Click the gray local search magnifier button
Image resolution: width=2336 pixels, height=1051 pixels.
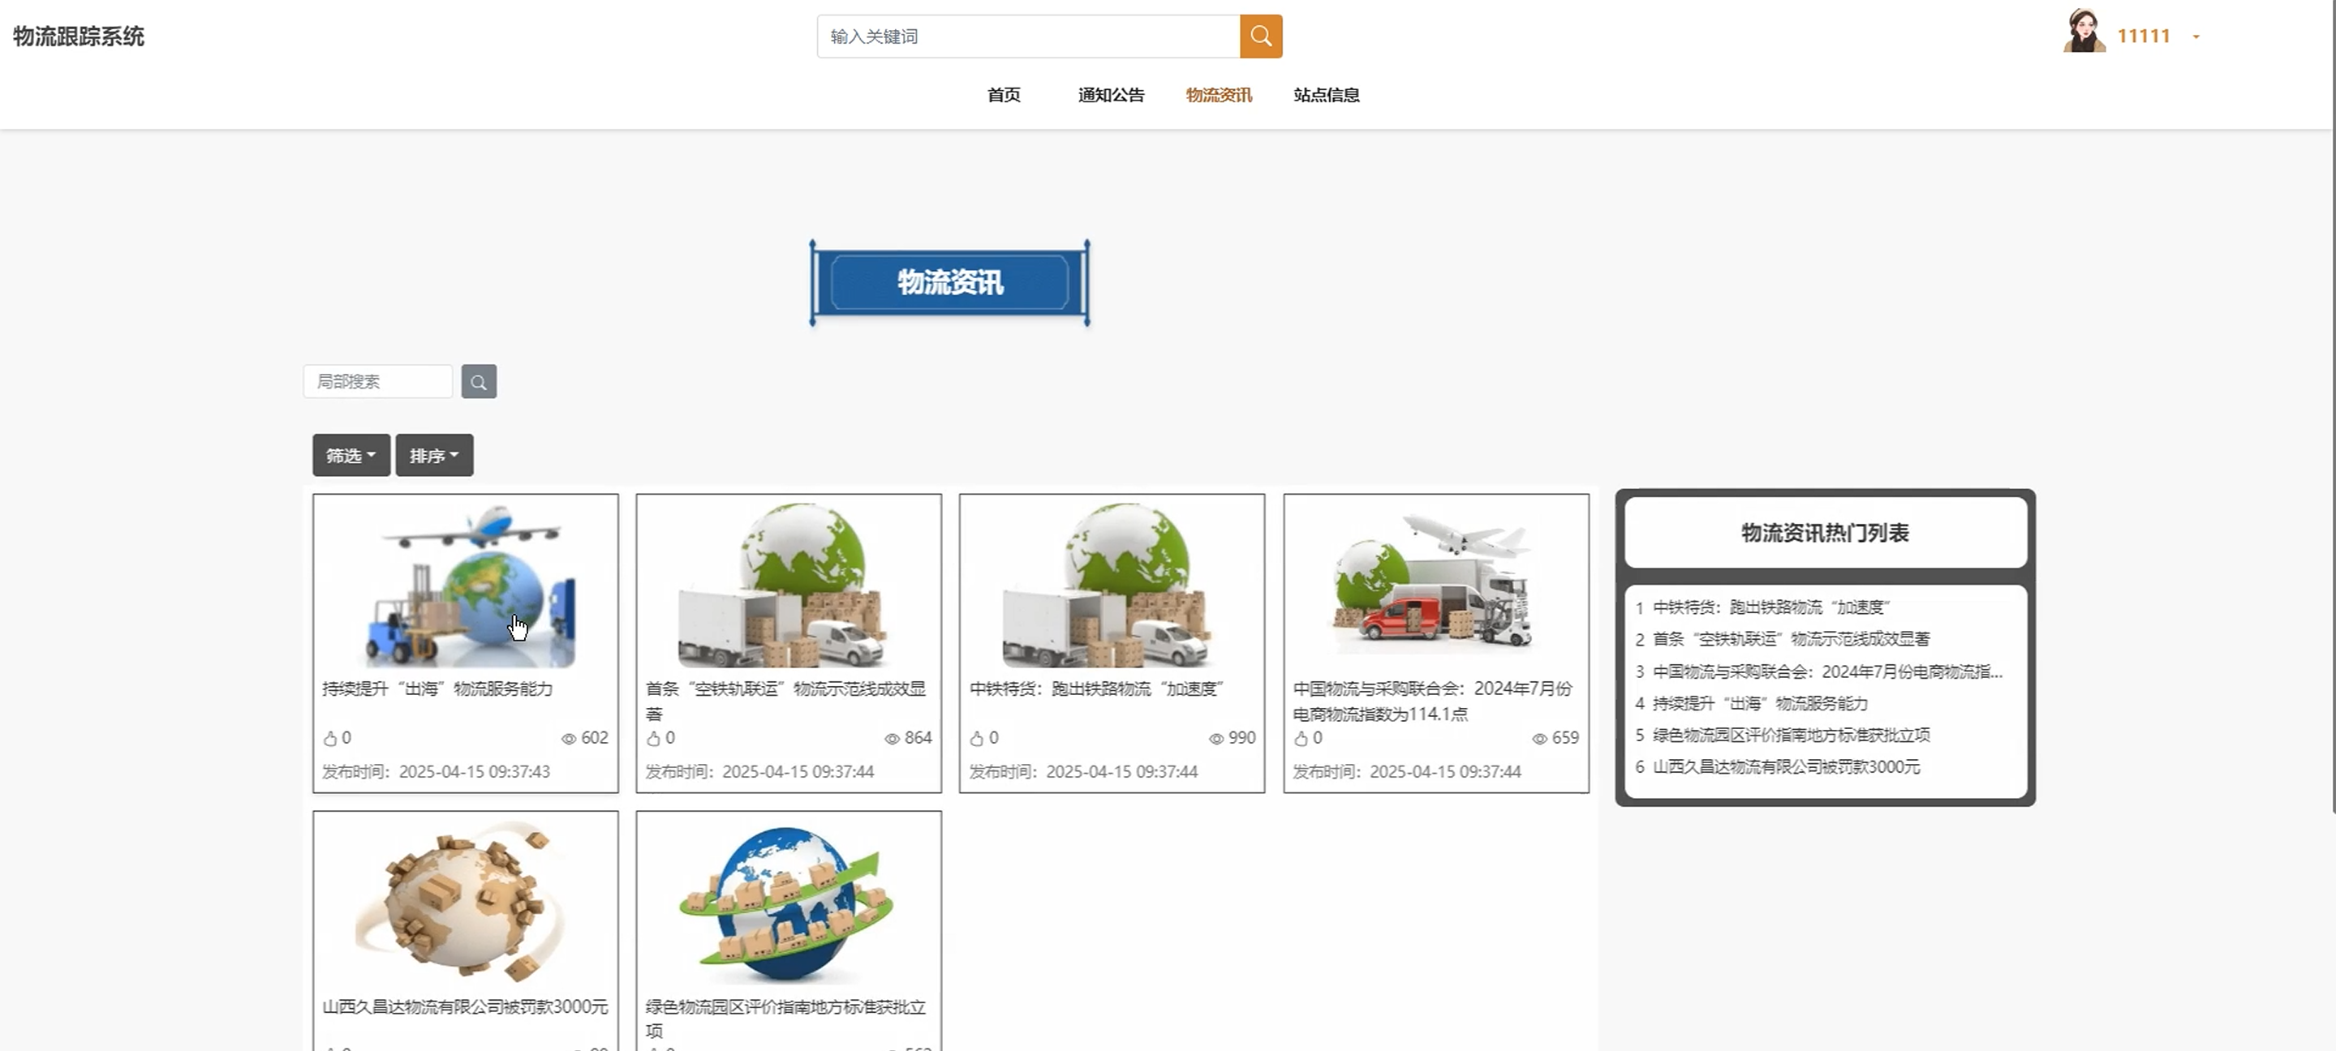pos(479,381)
